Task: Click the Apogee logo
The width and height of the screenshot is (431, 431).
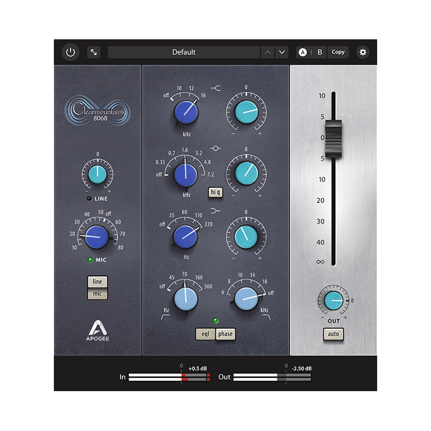Action: (98, 331)
